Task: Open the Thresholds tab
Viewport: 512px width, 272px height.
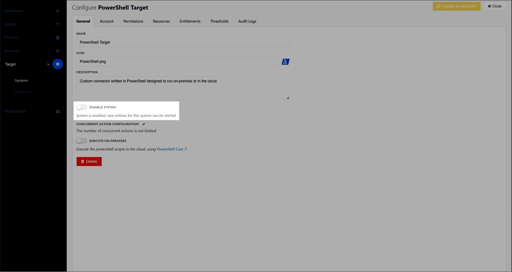Action: 219,21
